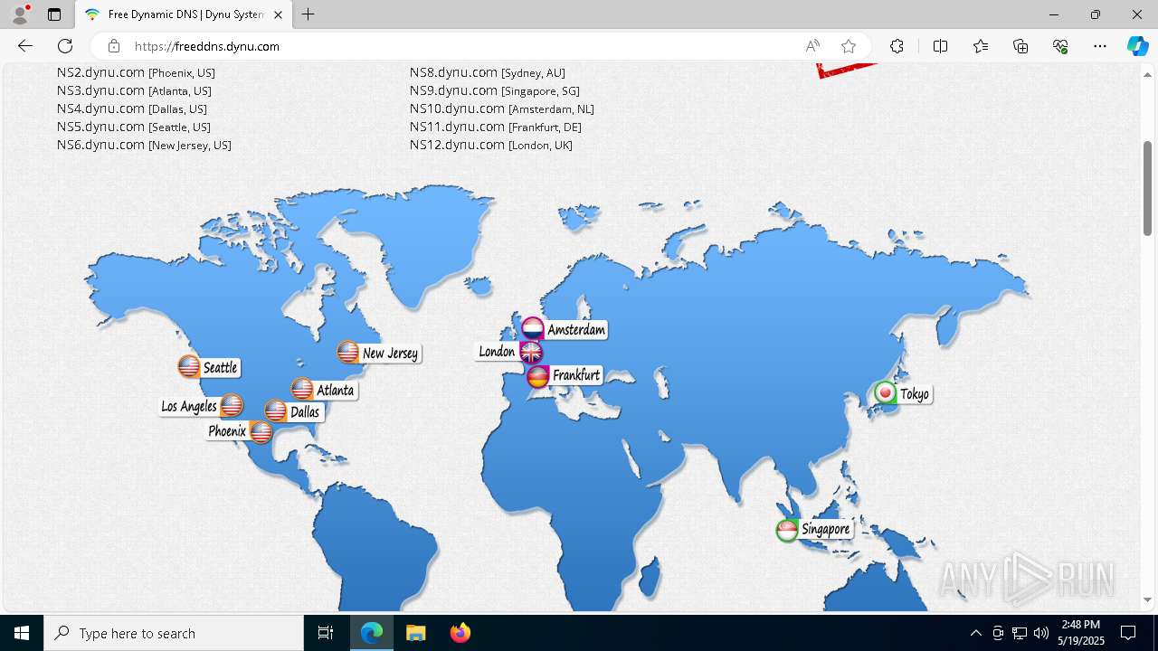
Task: Click NS4.dynu.com Dallas entry
Action: 132,108
